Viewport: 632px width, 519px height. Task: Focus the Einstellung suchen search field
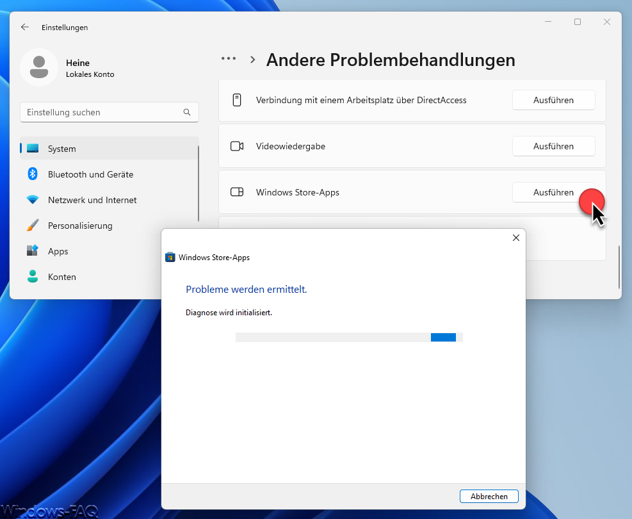click(x=109, y=112)
